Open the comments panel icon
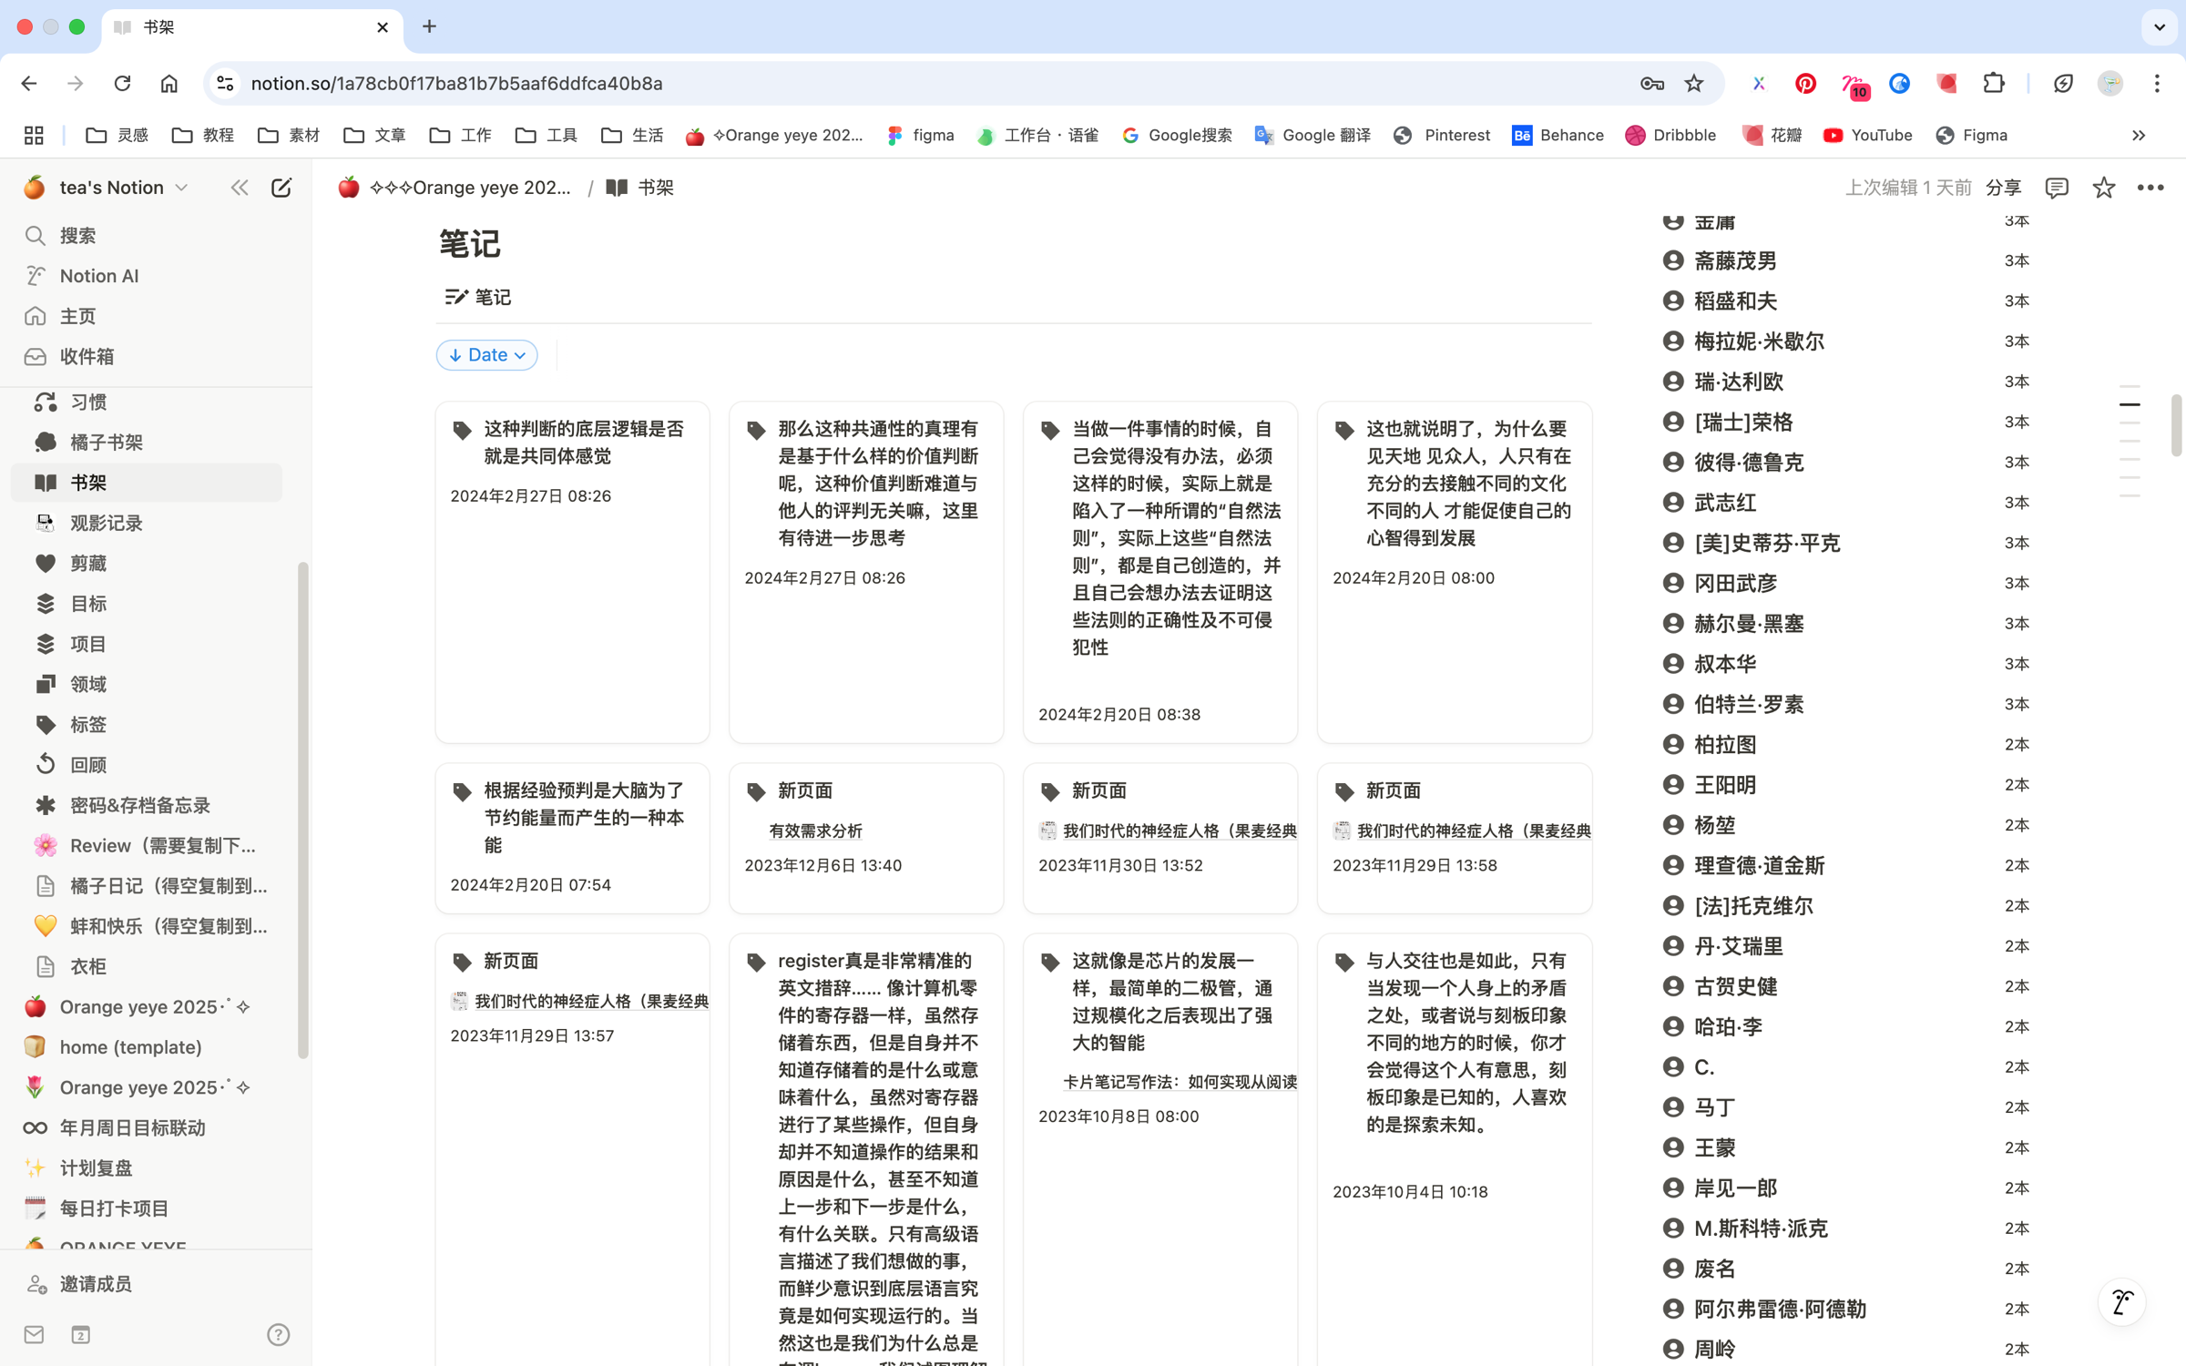2186x1366 pixels. pyautogui.click(x=2057, y=188)
